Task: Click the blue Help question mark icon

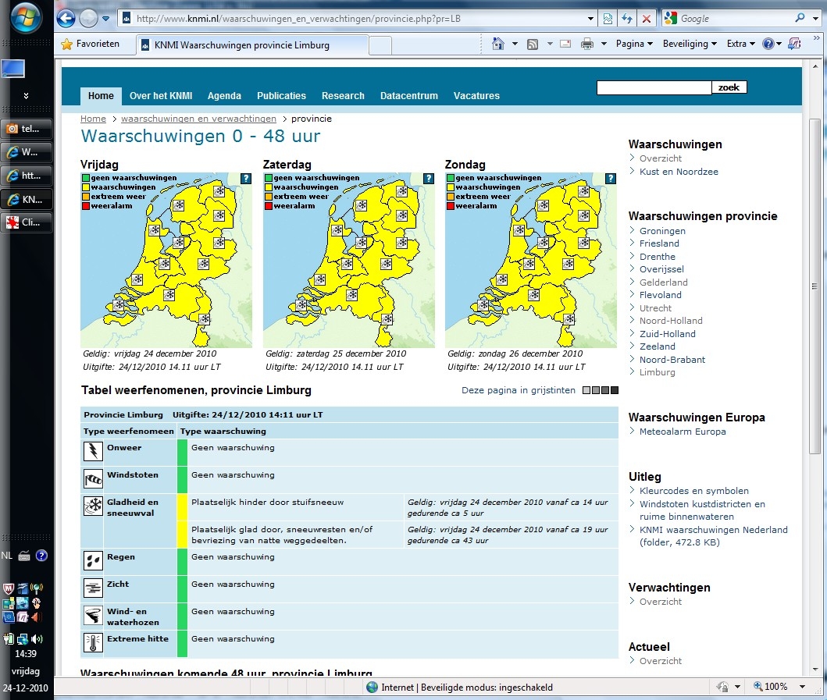Action: point(768,44)
